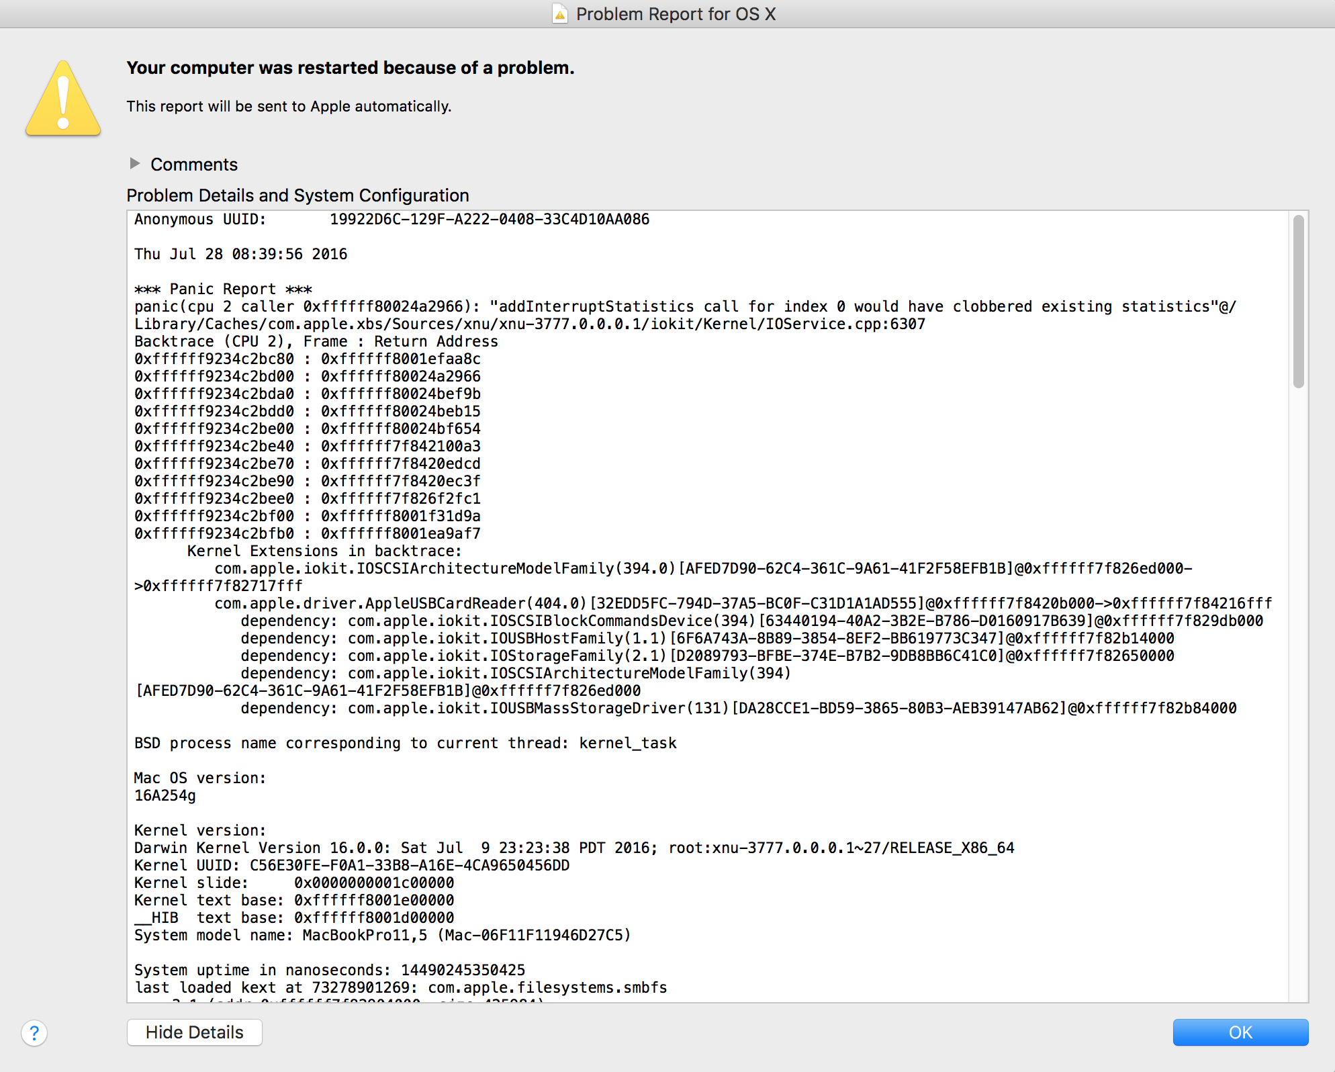This screenshot has width=1335, height=1072.
Task: Click the Darwin Kernel Version 16.0.0 line
Action: [574, 848]
